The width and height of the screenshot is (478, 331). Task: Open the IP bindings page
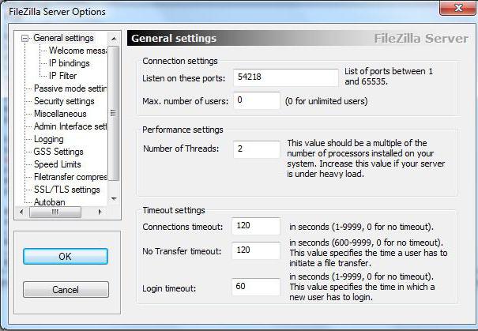point(70,63)
